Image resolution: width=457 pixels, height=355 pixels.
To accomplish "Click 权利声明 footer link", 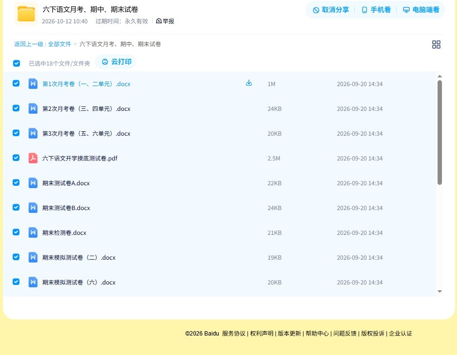I will (262, 334).
